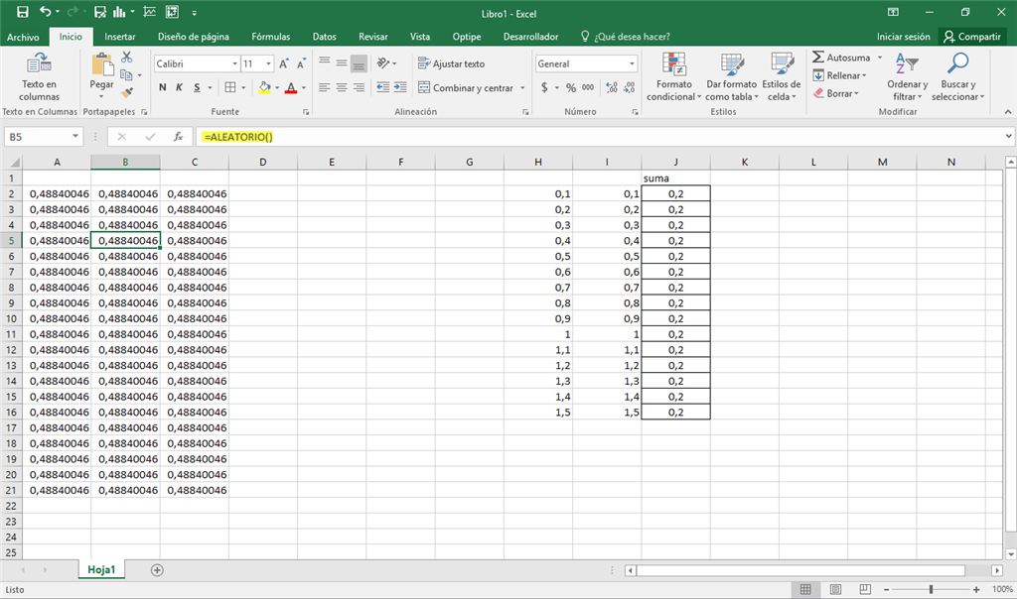This screenshot has height=599, width=1017.
Task: Open Ordenar y filtrar
Action: click(908, 77)
